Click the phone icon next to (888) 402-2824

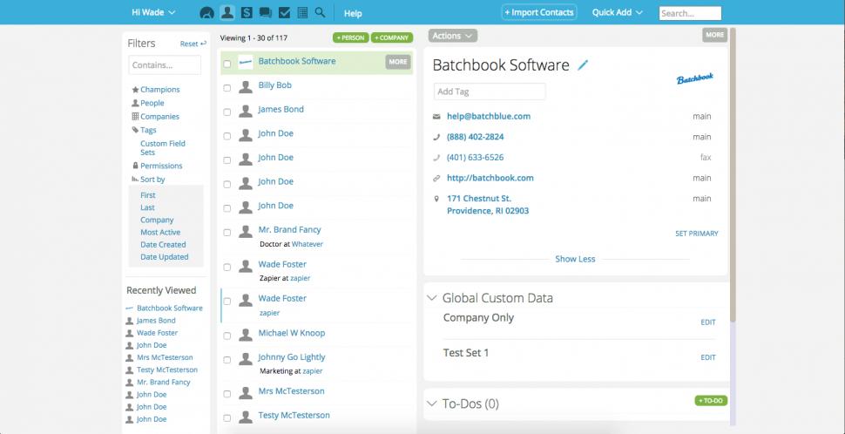(436, 137)
